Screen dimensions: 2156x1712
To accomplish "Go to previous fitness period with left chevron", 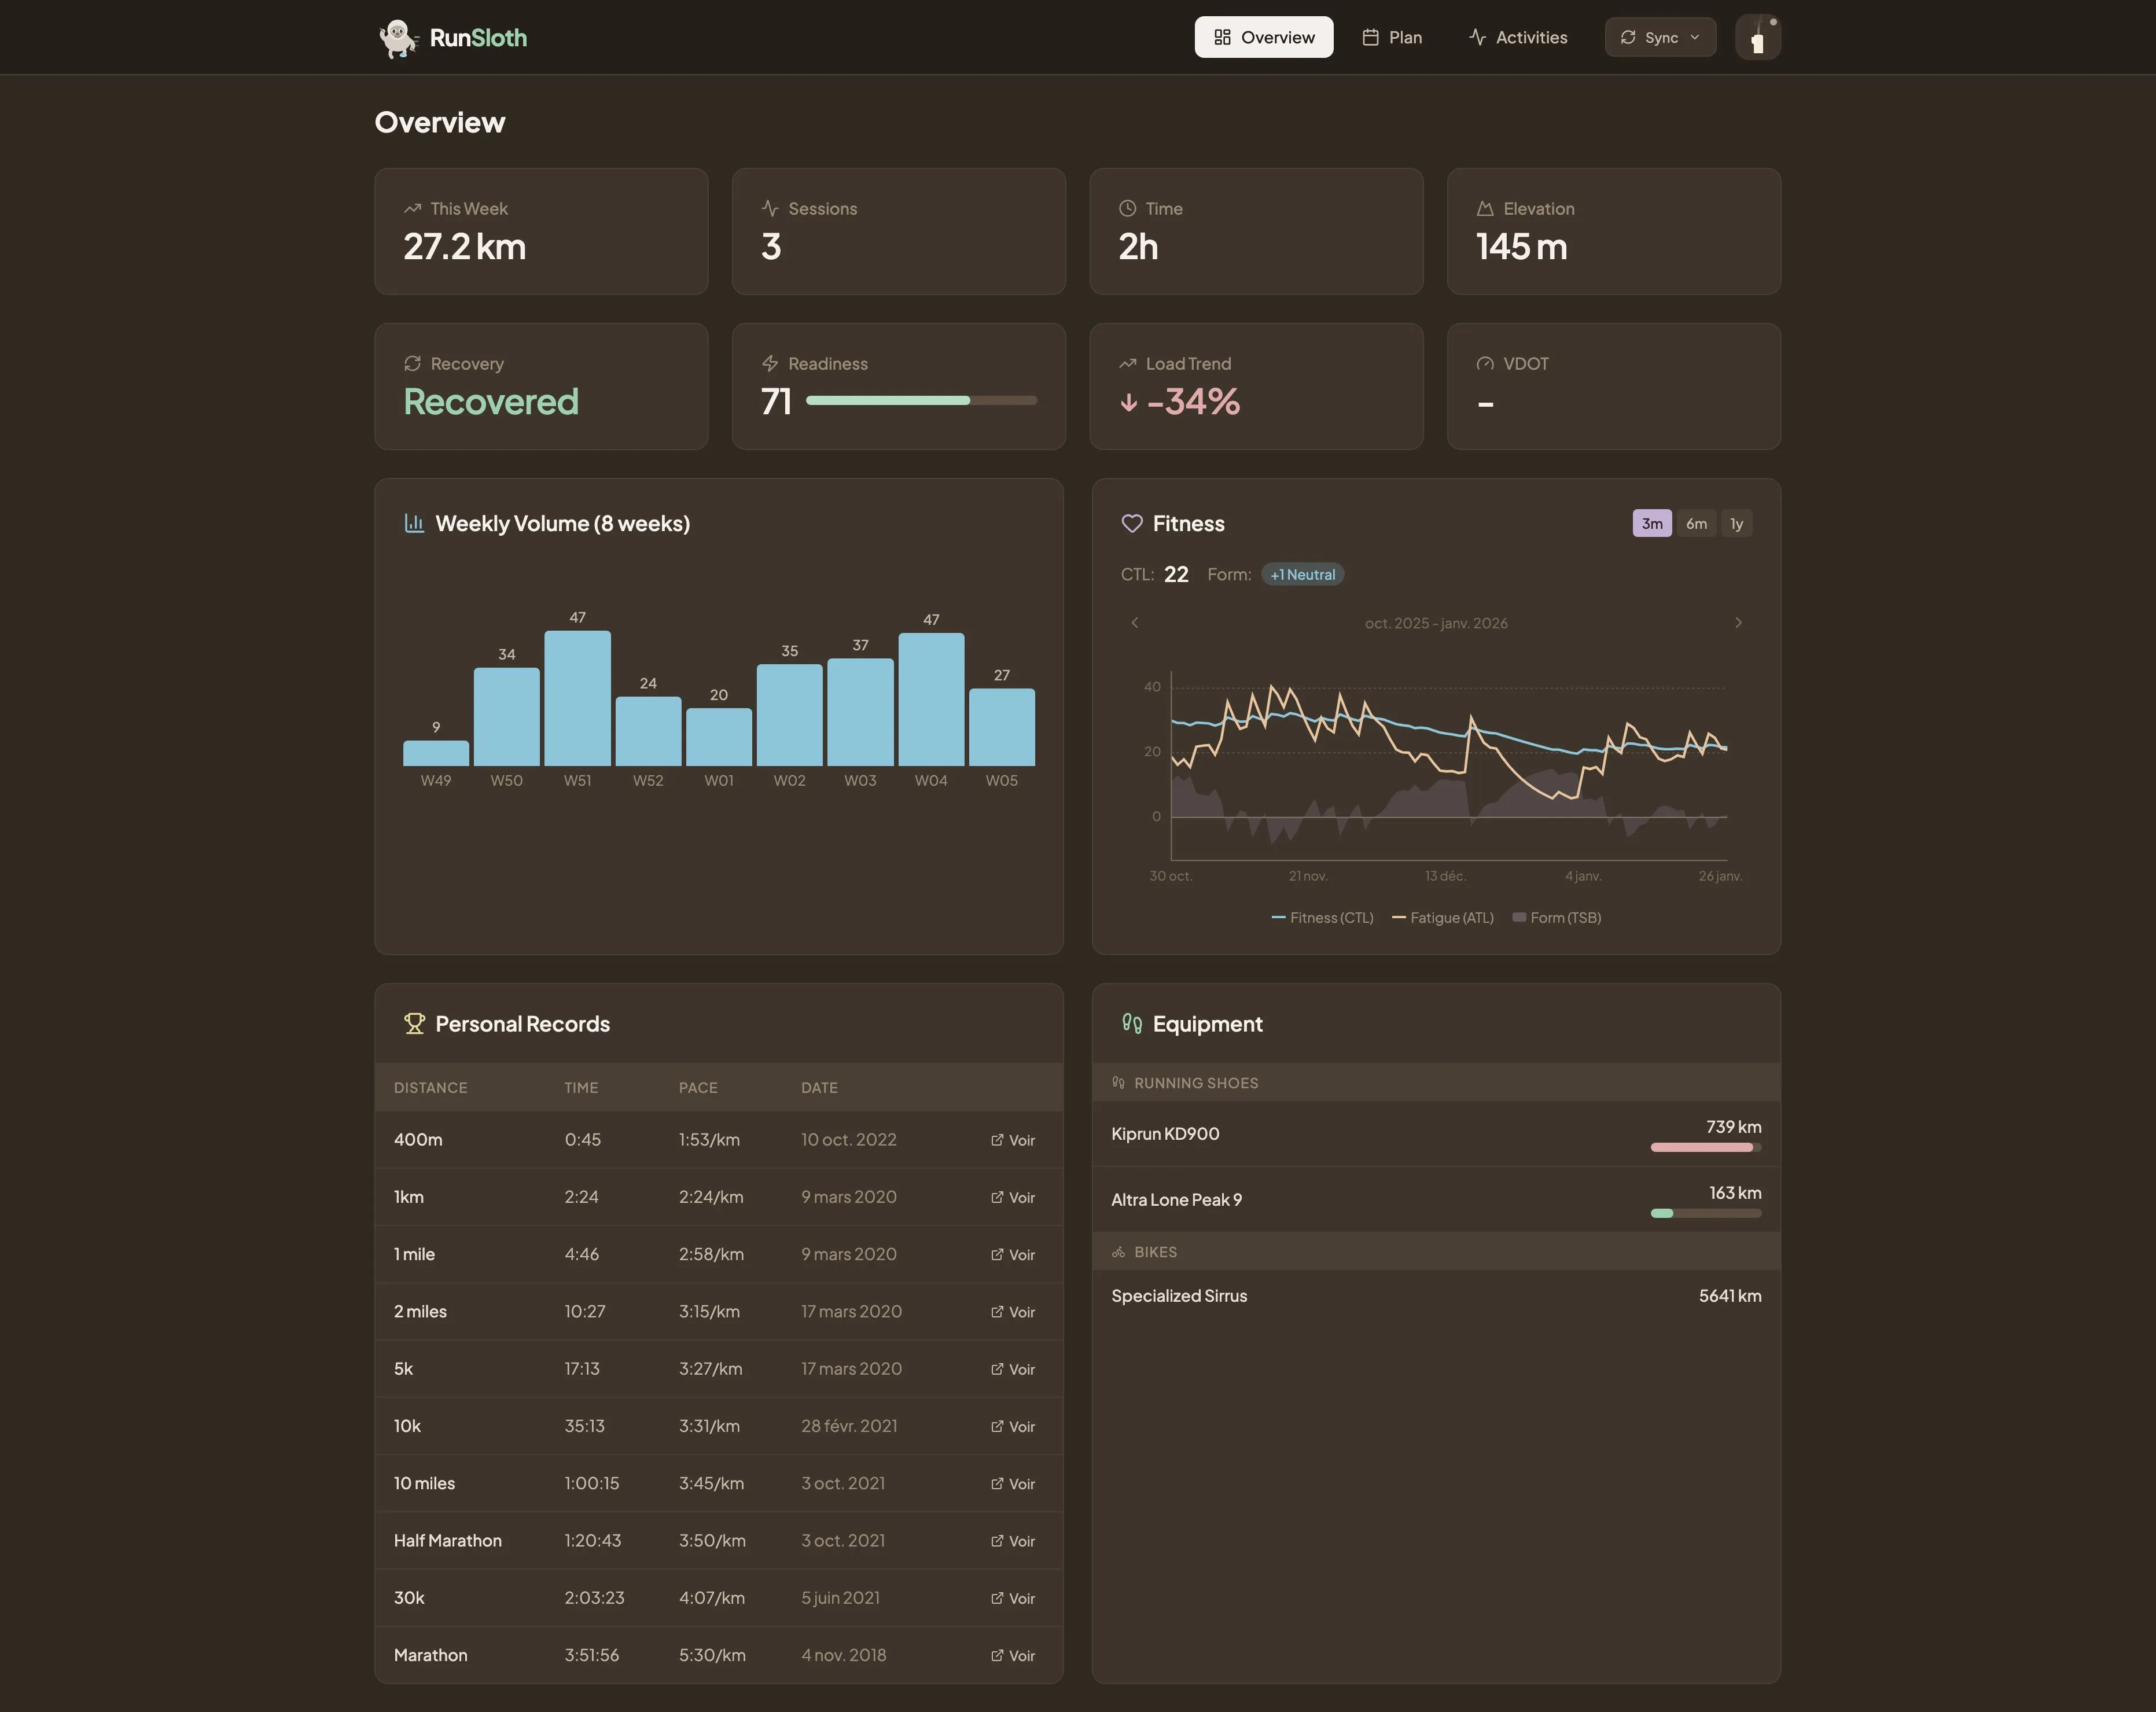I will [1134, 622].
